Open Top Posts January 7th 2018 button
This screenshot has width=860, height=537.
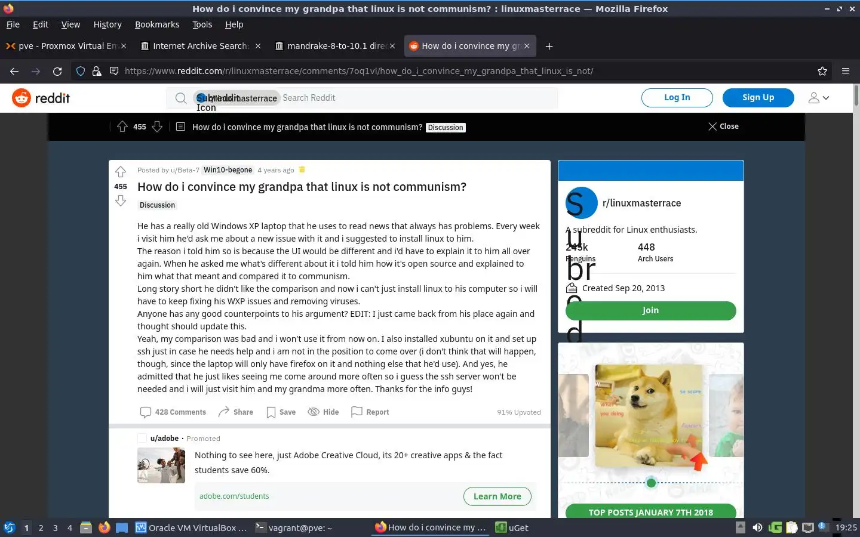(651, 512)
